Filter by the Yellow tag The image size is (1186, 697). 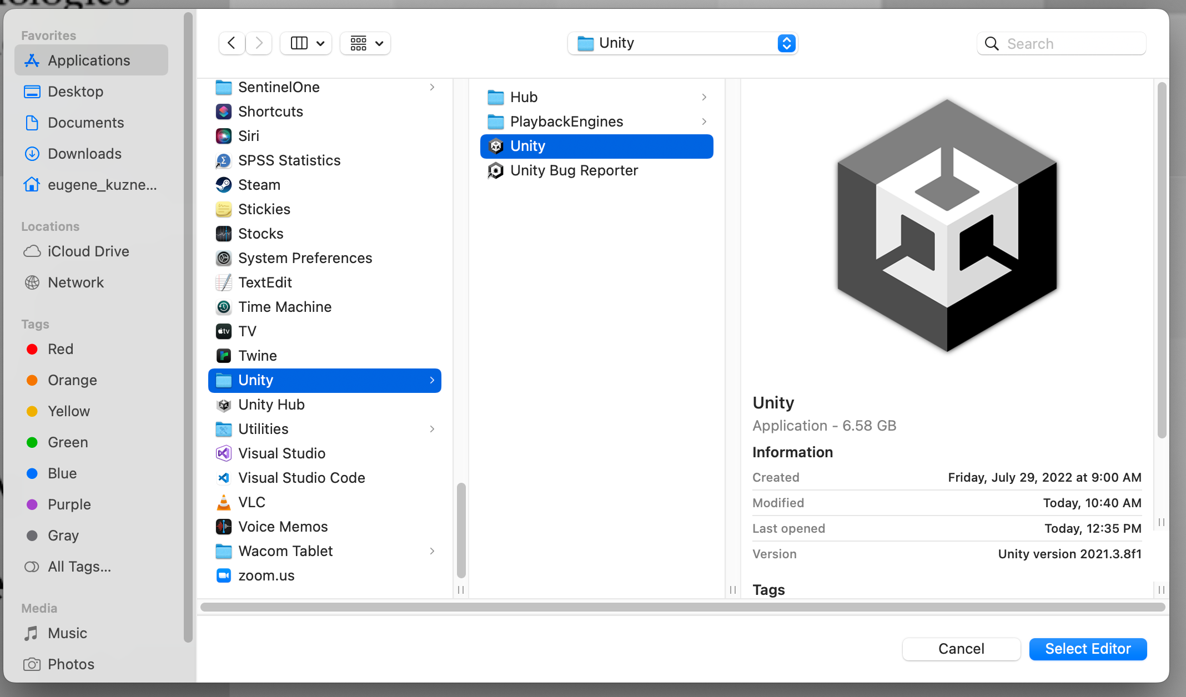click(x=92, y=411)
